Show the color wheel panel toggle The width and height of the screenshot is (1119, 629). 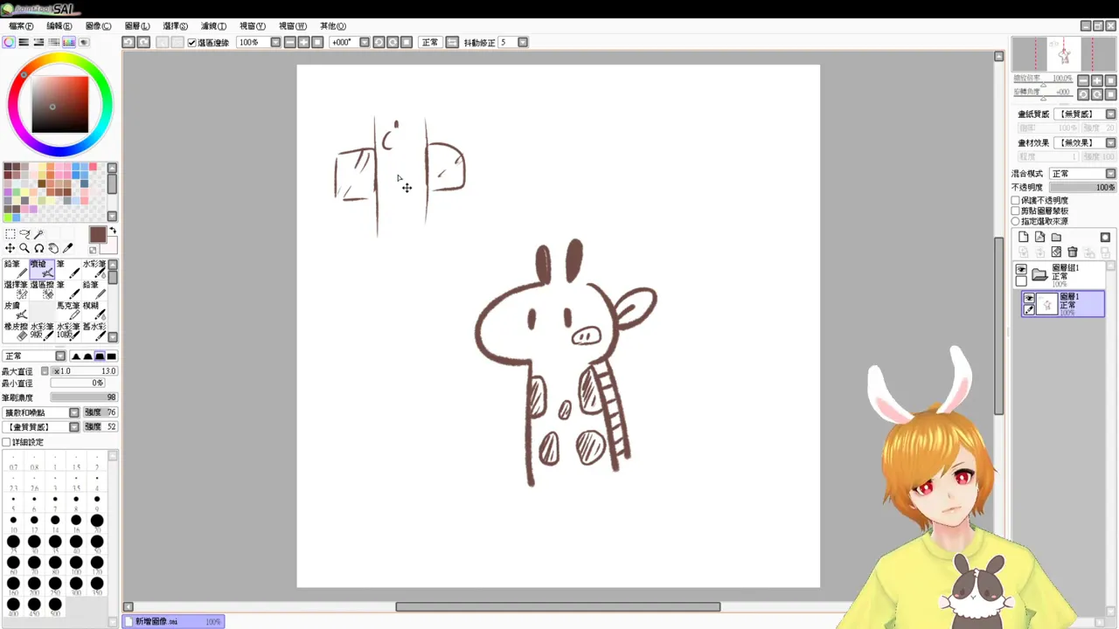pyautogui.click(x=9, y=42)
